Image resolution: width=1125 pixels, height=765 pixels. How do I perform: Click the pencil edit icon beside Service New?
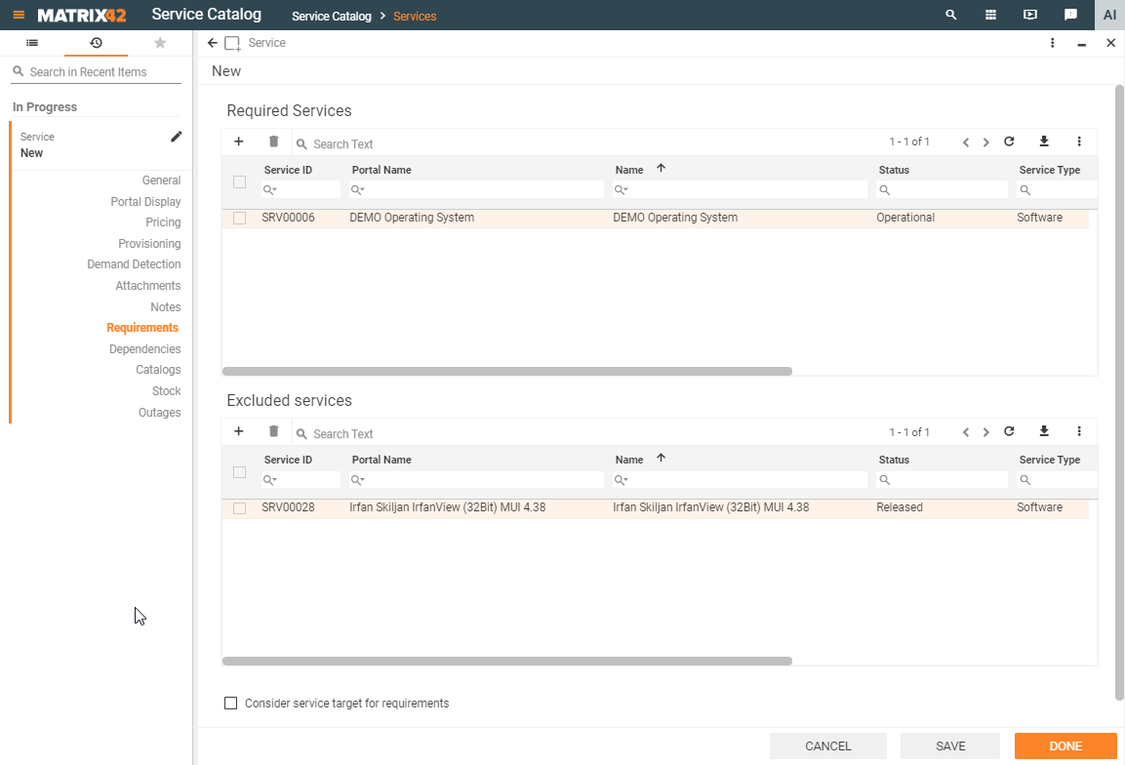click(176, 137)
